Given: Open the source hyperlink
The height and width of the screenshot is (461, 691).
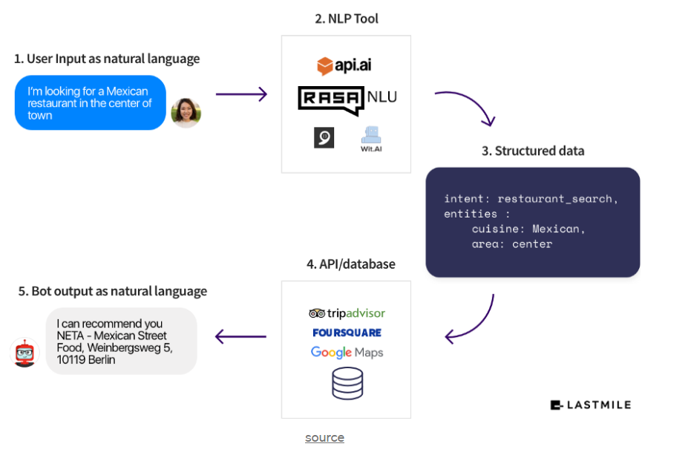Looking at the screenshot, I should click(x=324, y=437).
